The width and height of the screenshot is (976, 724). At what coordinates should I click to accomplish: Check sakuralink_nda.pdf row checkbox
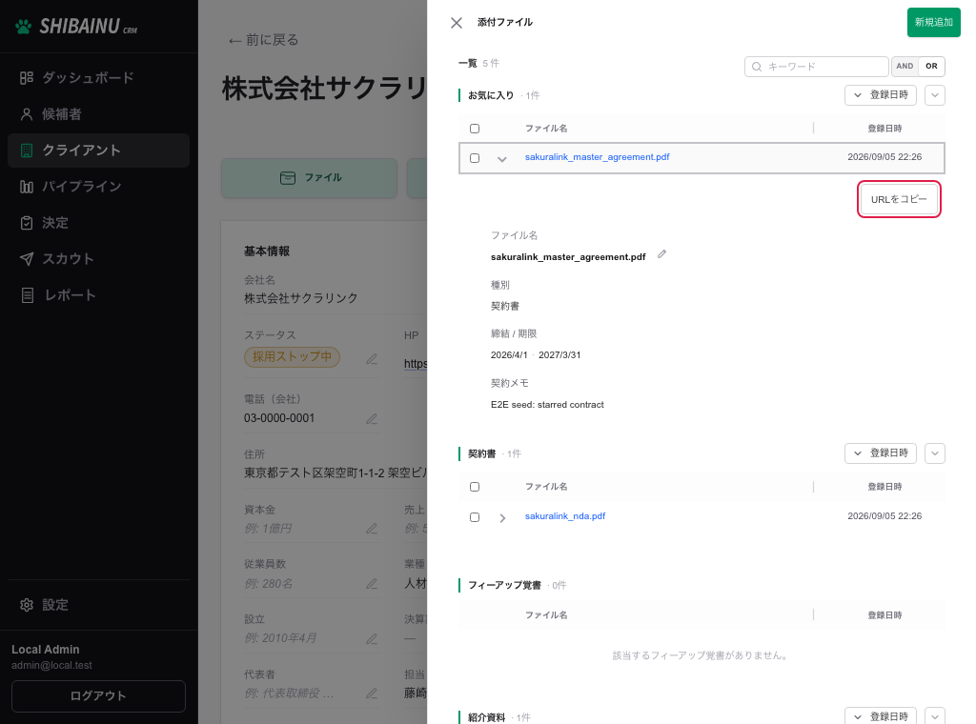(475, 517)
